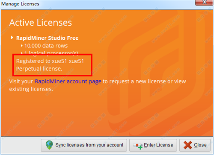Click the 'Manage Licenses' window title
This screenshot has height=155, width=214.
[x=20, y=4]
